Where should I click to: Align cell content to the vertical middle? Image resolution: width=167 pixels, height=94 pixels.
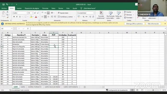[45, 13]
